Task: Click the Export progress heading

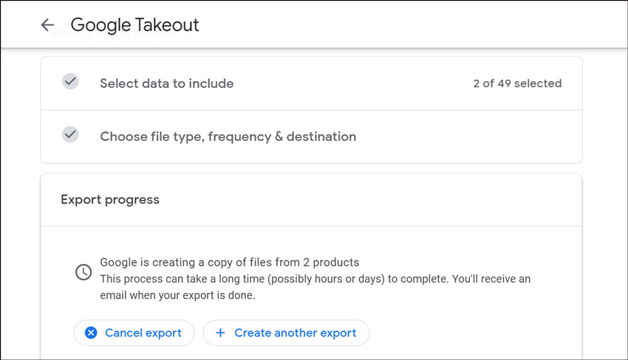Action: pos(110,199)
